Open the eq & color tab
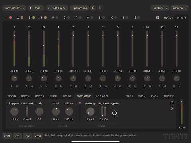Viewport: 191px width, 143px height. click(x=102, y=96)
